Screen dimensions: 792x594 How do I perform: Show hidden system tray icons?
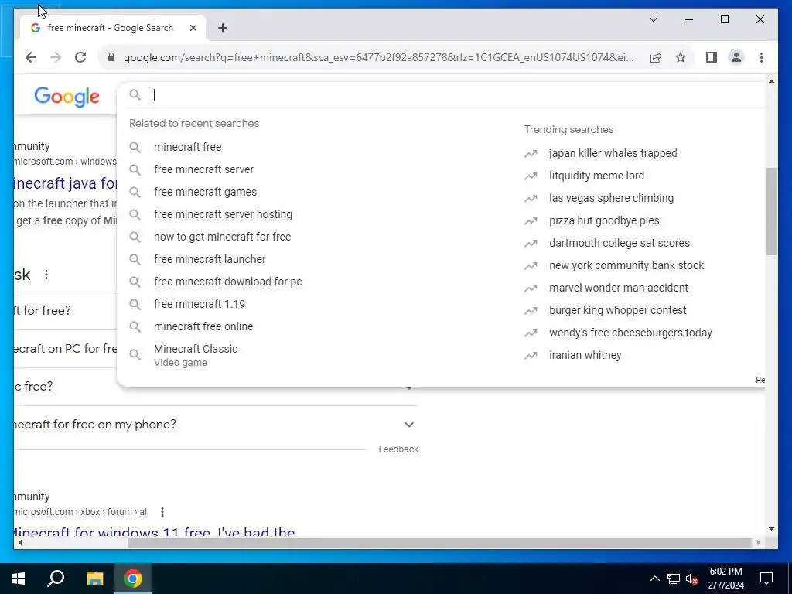[654, 579]
